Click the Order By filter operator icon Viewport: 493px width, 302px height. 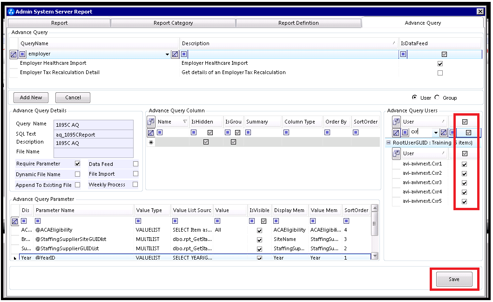(x=327, y=132)
